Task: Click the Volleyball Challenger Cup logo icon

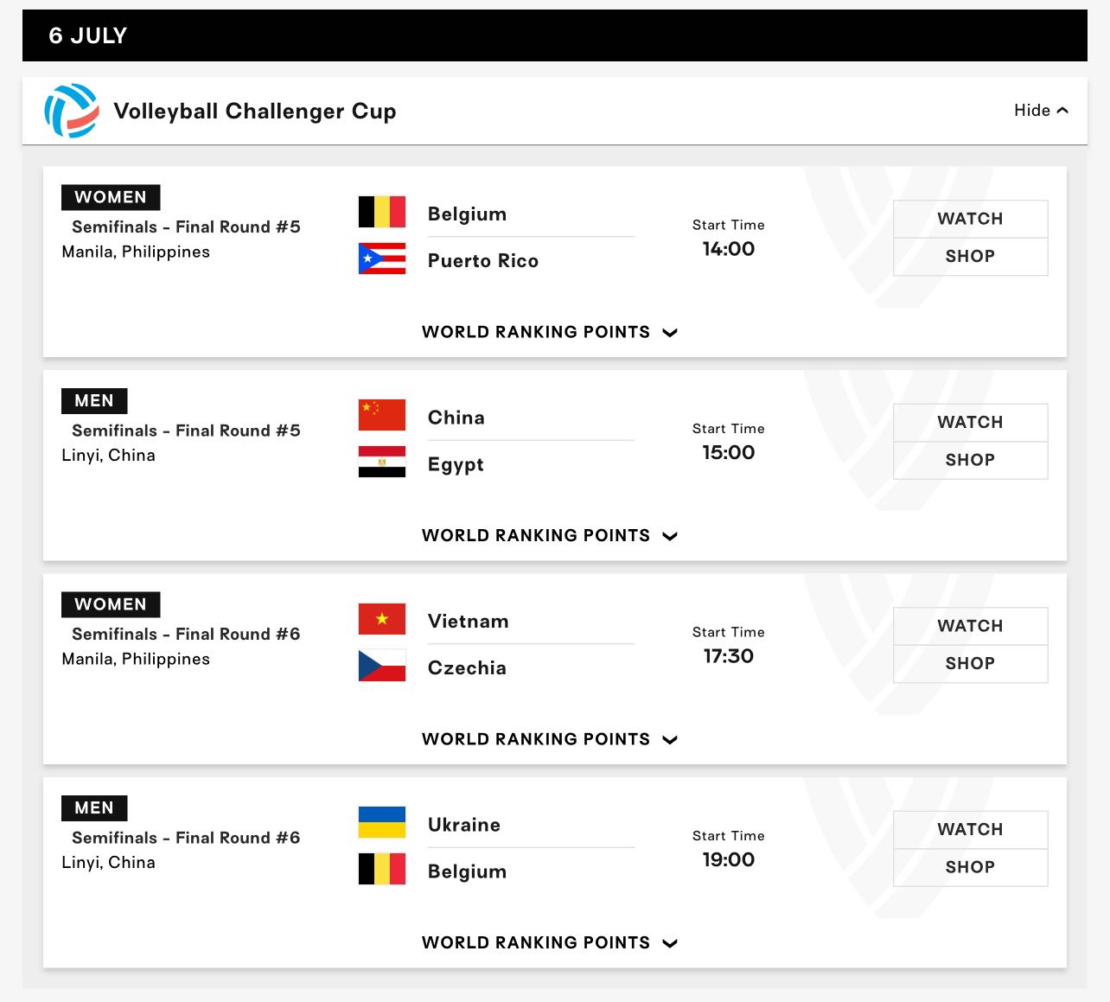Action: (x=72, y=111)
